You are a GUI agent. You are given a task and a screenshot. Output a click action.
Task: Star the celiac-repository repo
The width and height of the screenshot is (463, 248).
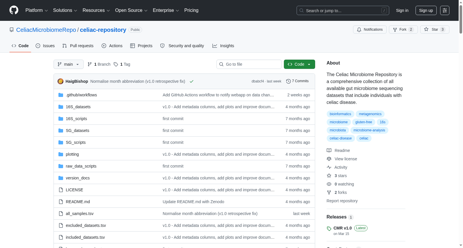coord(435,30)
